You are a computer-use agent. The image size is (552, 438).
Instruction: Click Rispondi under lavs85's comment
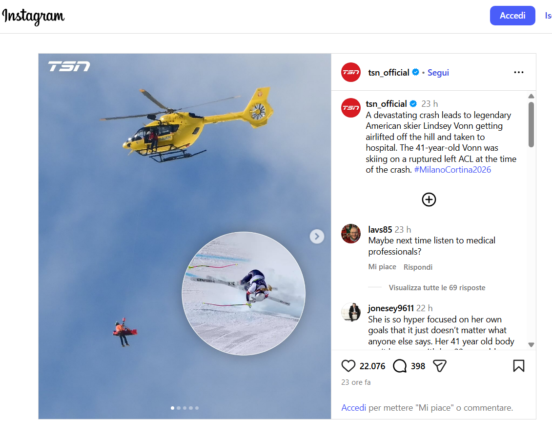click(x=418, y=267)
